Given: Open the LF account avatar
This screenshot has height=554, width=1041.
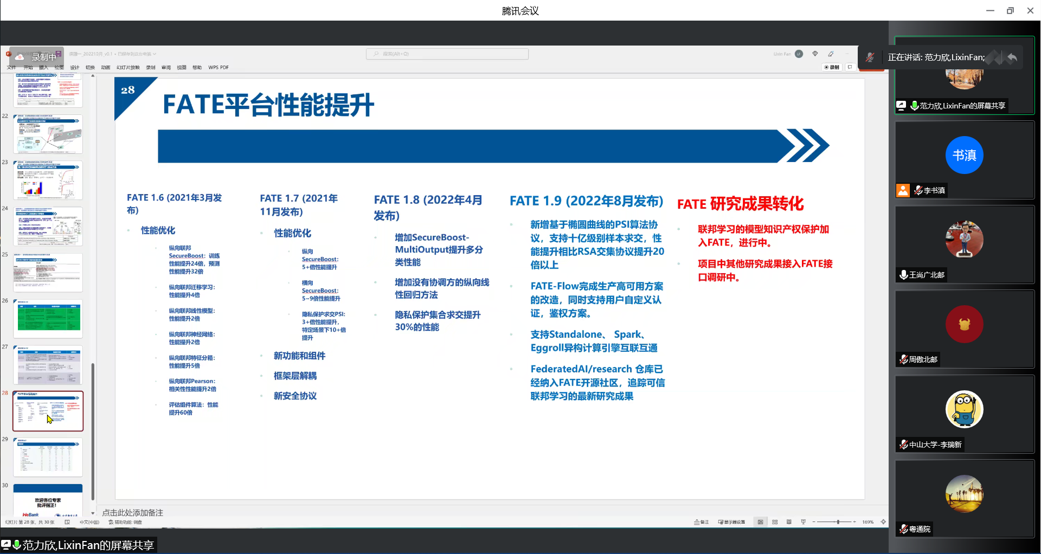Looking at the screenshot, I should [x=799, y=54].
